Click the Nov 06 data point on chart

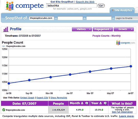pyautogui.click(x=51, y=77)
